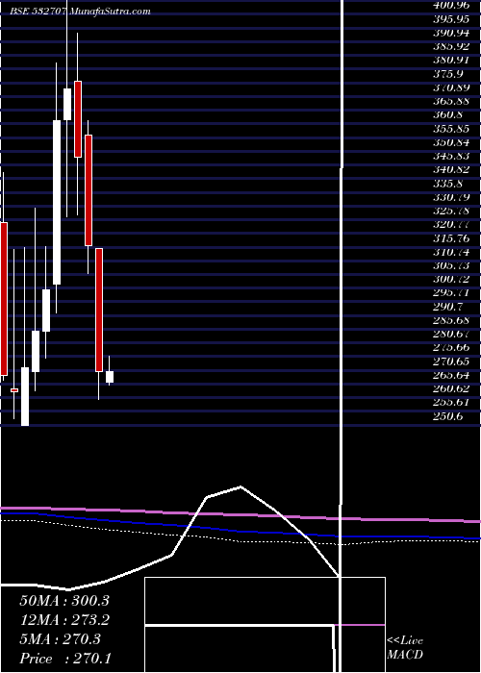Image resolution: width=481 pixels, height=673 pixels.
Task: Click the 375.9 price axis label
Action: (x=449, y=74)
